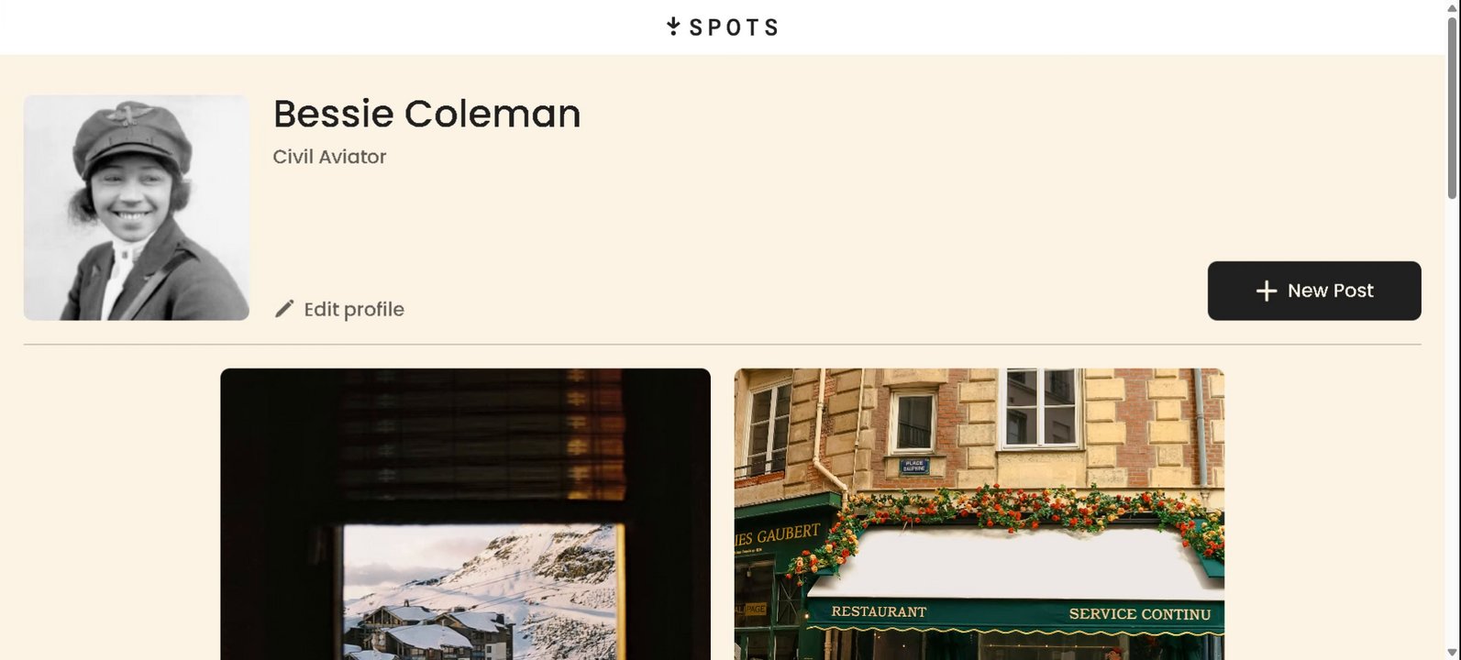Click the SPOTS wordmark text

coord(734,27)
